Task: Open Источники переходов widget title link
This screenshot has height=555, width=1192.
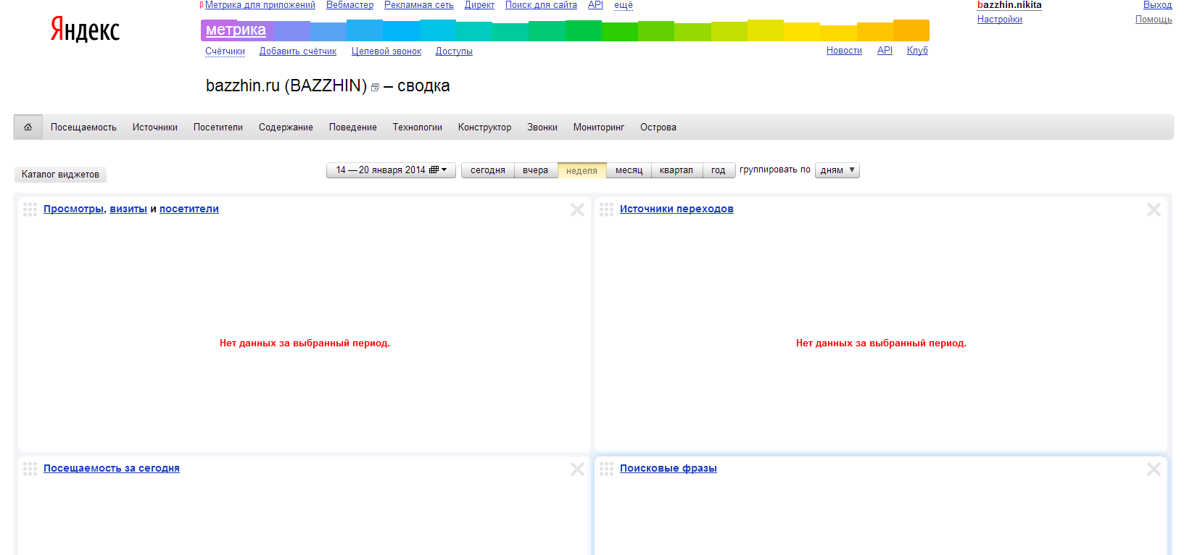Action: click(676, 209)
